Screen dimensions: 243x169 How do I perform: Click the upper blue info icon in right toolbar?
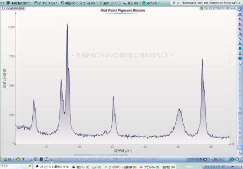point(240,63)
